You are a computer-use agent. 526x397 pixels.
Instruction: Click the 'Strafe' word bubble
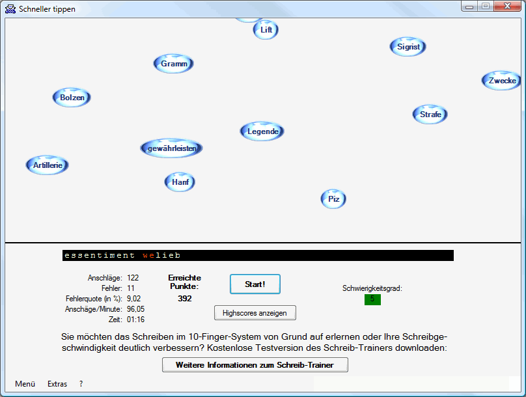(430, 115)
